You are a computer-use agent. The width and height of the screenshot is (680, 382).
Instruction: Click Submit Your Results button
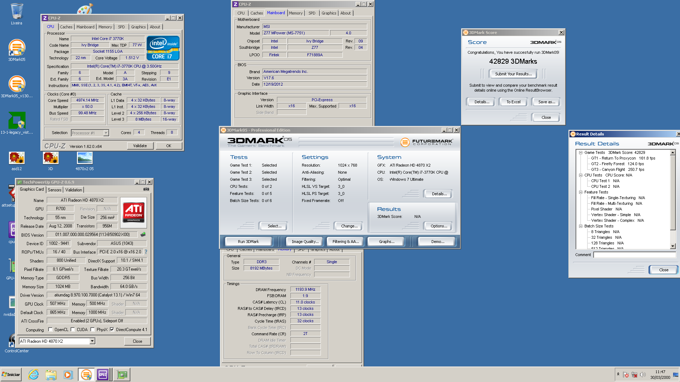pos(514,74)
